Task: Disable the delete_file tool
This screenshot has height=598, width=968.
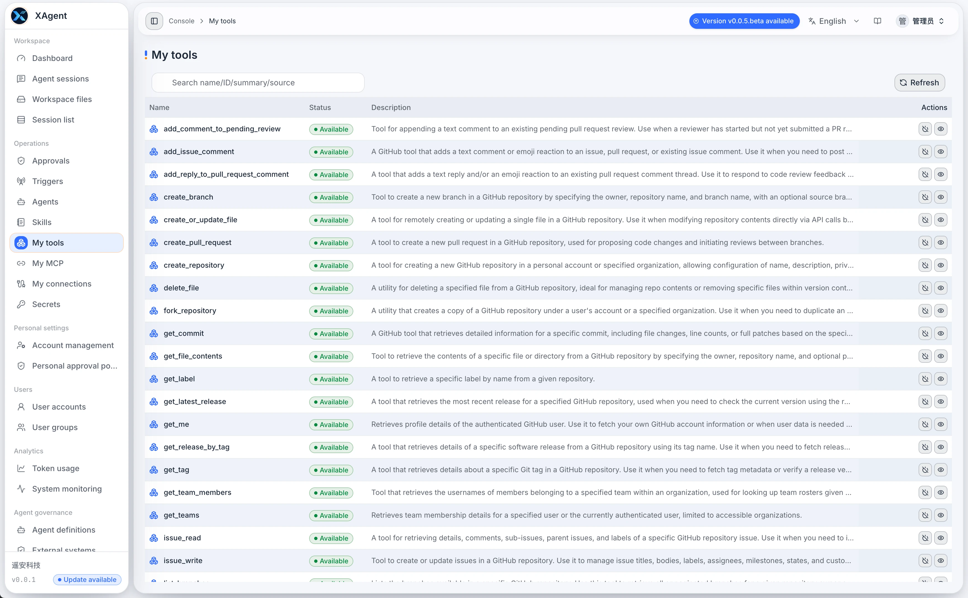Action: 925,288
